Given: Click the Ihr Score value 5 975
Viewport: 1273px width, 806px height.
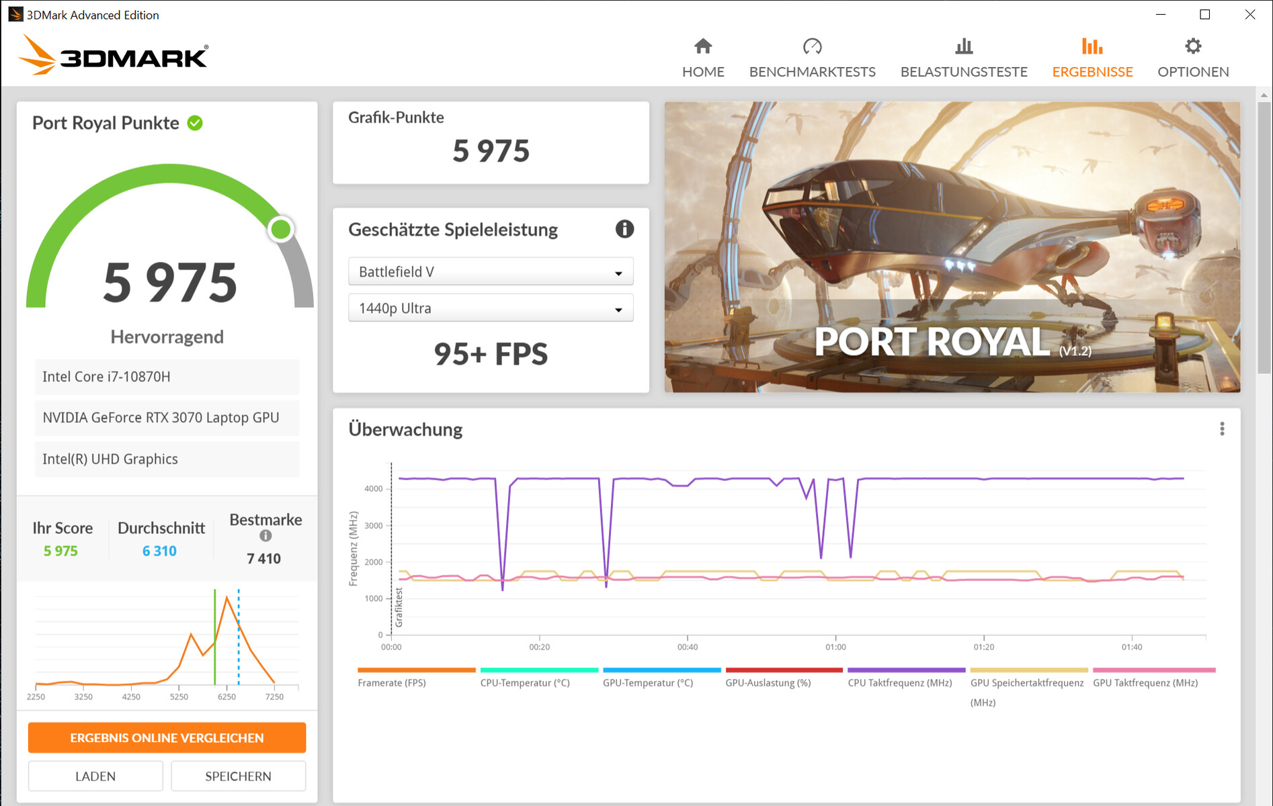Looking at the screenshot, I should pyautogui.click(x=60, y=551).
